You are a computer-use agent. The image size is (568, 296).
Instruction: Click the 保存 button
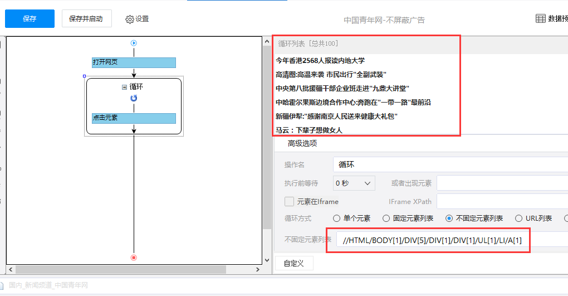tap(30, 18)
